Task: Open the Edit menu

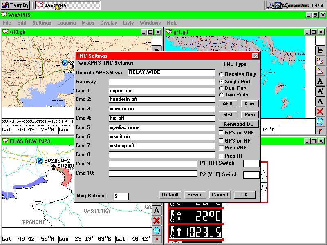Action: [x=22, y=23]
